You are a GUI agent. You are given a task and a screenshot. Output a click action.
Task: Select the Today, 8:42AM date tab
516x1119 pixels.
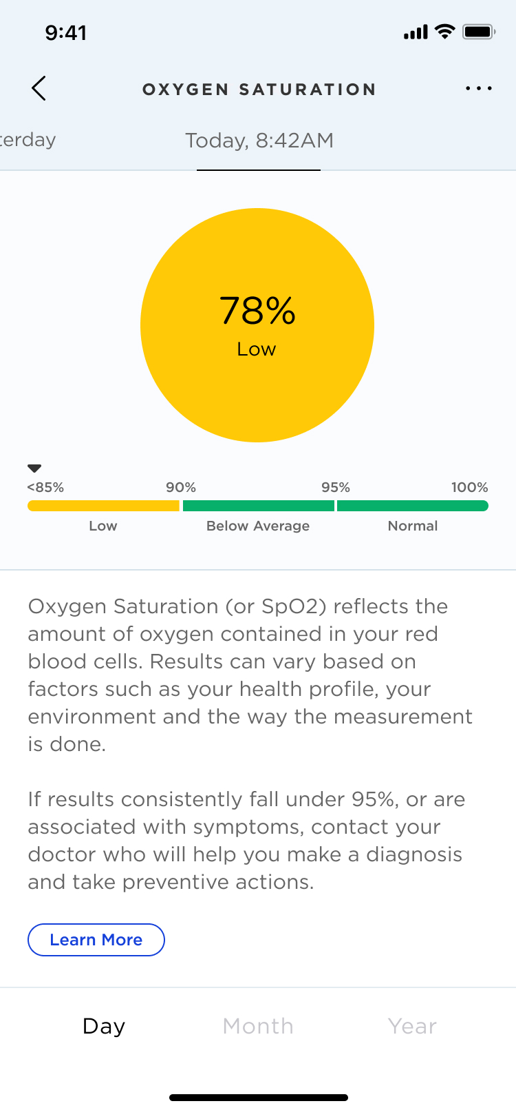tap(259, 141)
